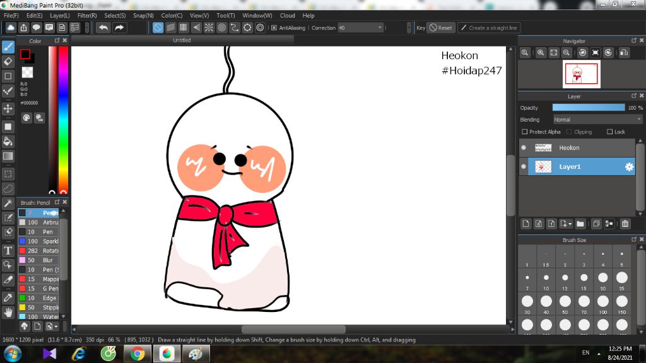Viewport: 646px width, 363px height.
Task: Switch to the Untitled canvas tab
Action: coord(182,40)
